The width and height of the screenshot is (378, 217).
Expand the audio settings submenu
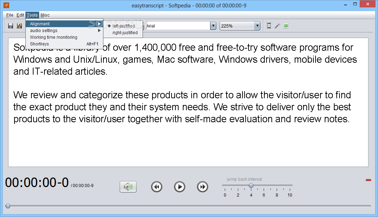[64, 31]
